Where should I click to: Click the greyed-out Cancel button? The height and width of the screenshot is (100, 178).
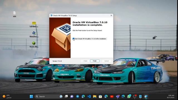coord(107,61)
